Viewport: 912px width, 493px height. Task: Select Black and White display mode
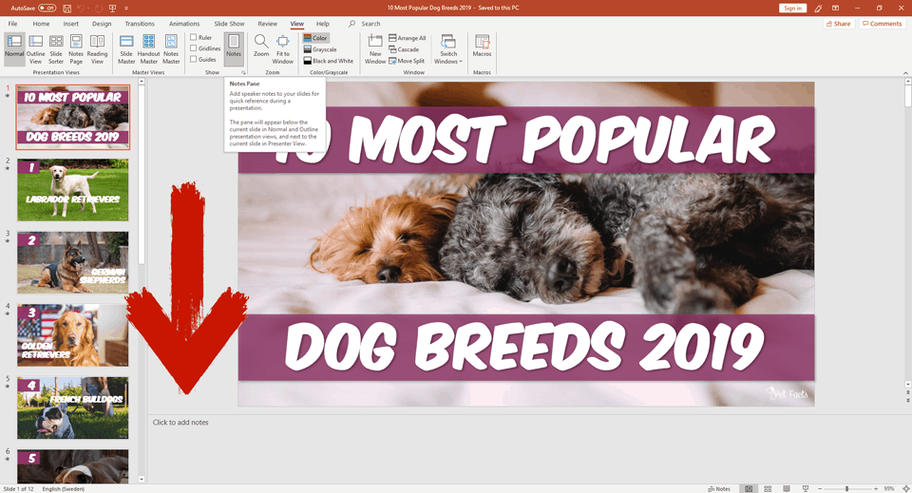pos(328,61)
